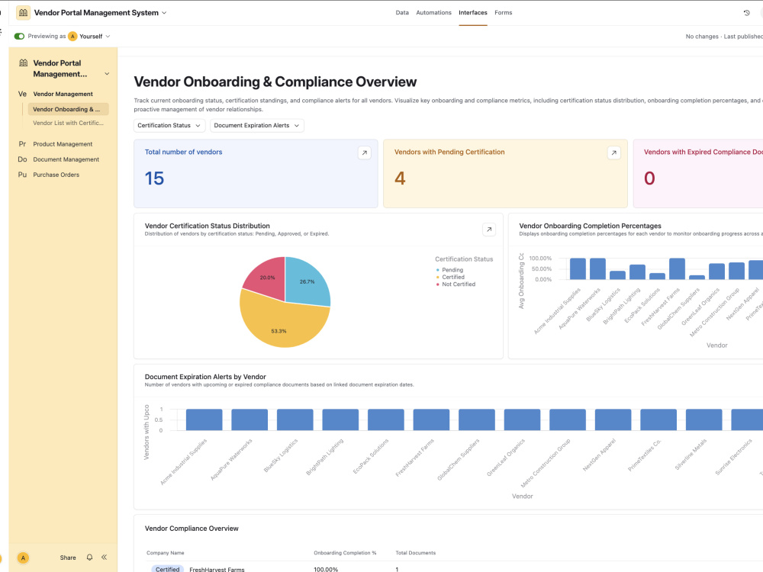
Task: Click the FreshHarvest Farms expiration alert bar
Action: pos(431,419)
